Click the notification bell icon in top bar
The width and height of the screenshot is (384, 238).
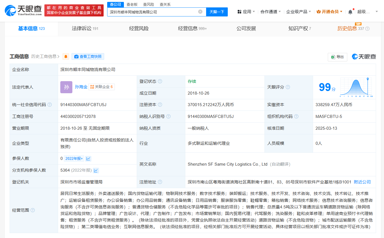coord(350,12)
